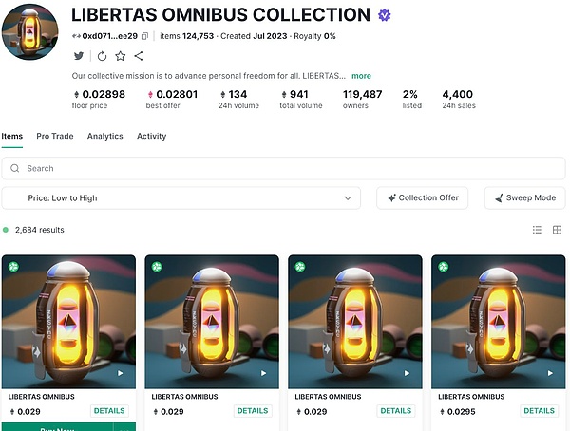Image resolution: width=570 pixels, height=431 pixels.
Task: Open DETAILS for the first listed NFT
Action: (x=110, y=411)
